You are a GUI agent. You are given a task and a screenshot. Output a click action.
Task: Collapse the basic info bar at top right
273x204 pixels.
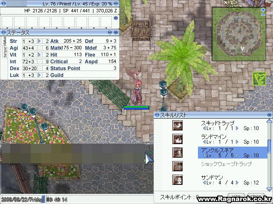point(116,4)
